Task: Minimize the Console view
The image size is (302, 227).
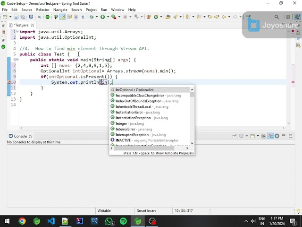Action: click(284, 136)
